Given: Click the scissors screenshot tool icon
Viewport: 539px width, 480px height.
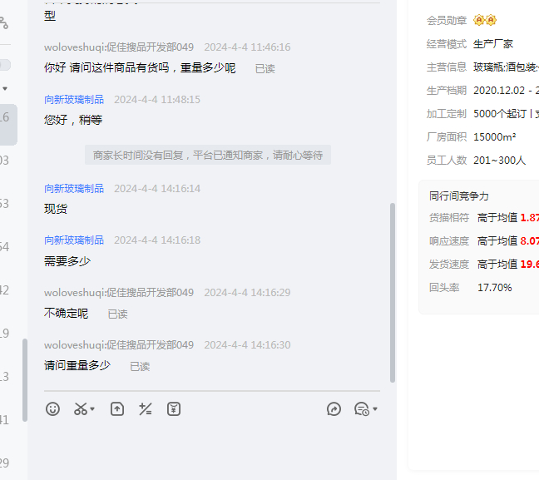Looking at the screenshot, I should (81, 409).
